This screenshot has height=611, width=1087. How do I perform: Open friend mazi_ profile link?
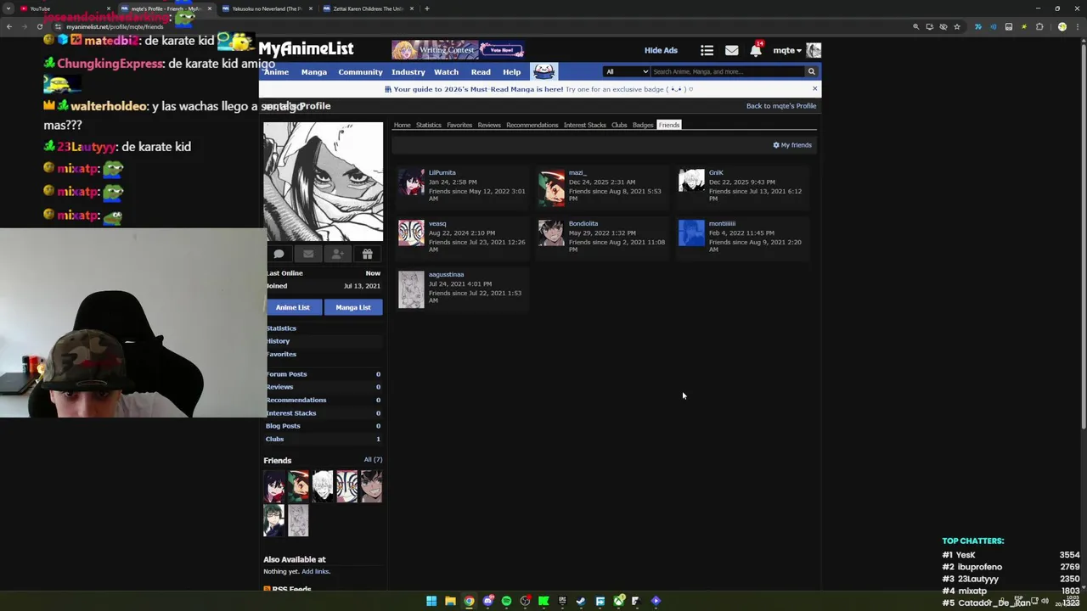[x=577, y=172]
